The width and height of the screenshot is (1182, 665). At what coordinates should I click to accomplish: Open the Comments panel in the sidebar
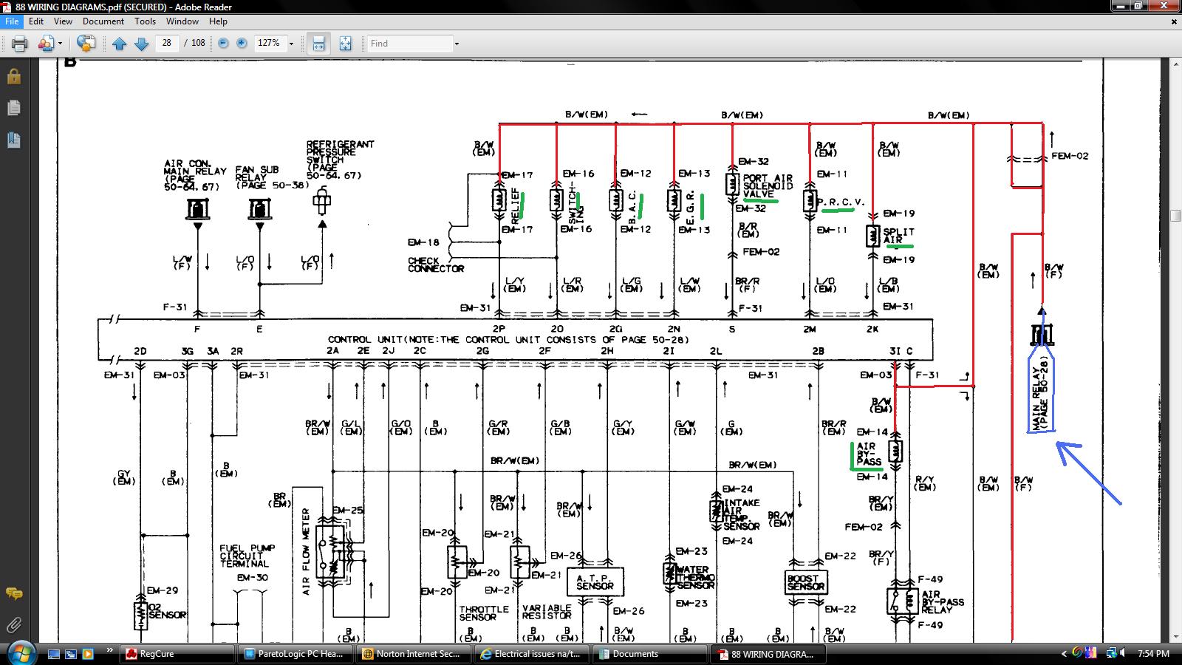pos(13,593)
